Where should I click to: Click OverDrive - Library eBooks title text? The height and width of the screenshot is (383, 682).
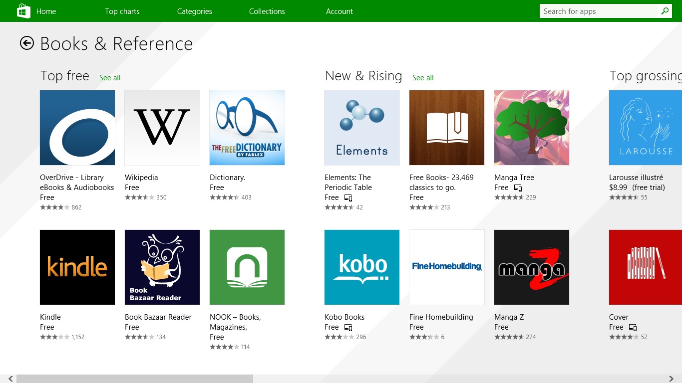point(77,183)
